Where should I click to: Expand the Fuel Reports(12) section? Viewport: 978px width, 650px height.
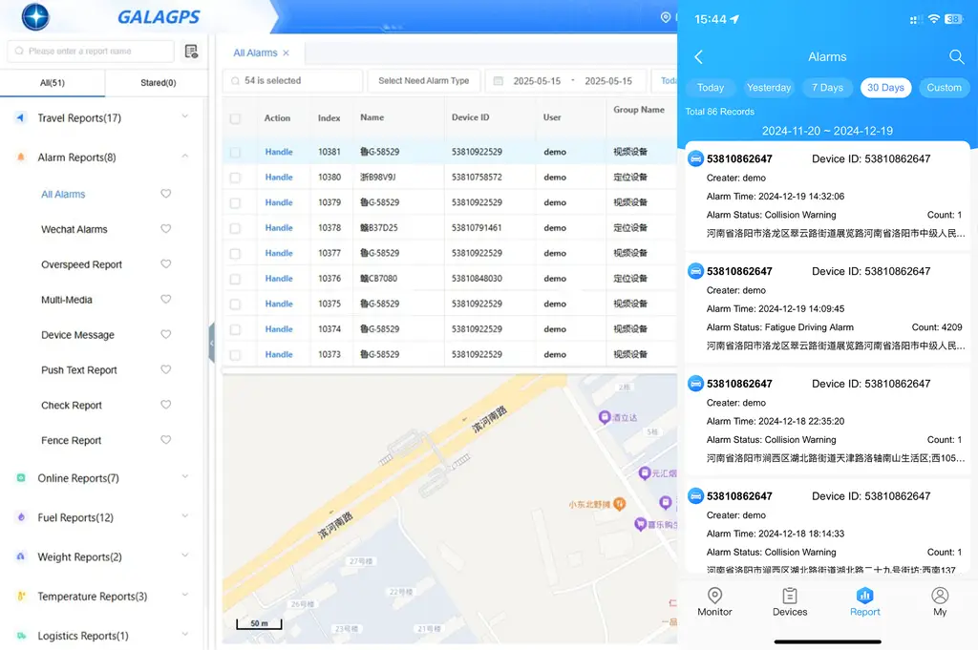tap(184, 516)
